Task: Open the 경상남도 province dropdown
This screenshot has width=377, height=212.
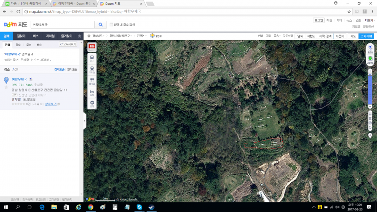Action: tap(97, 36)
